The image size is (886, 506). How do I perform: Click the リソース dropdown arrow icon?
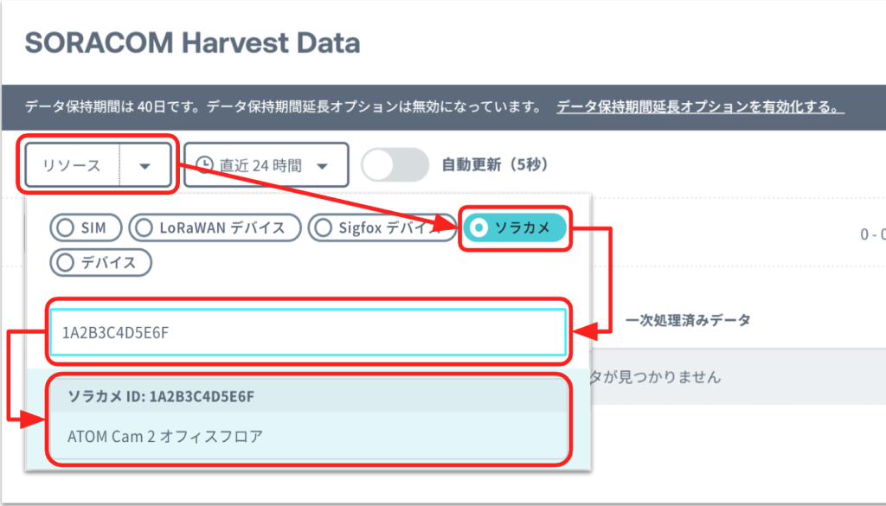145,165
